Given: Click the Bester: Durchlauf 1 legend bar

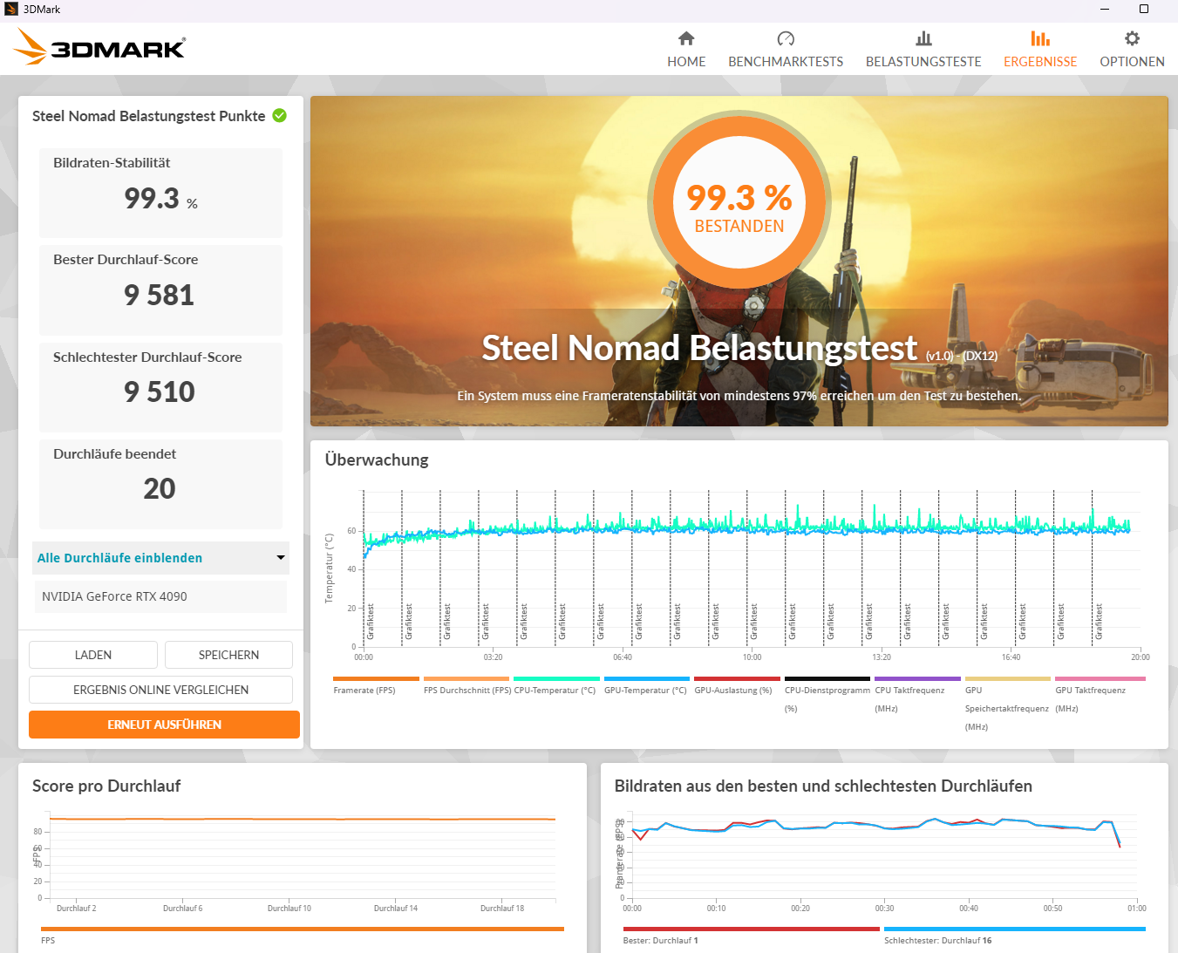Looking at the screenshot, I should (752, 929).
